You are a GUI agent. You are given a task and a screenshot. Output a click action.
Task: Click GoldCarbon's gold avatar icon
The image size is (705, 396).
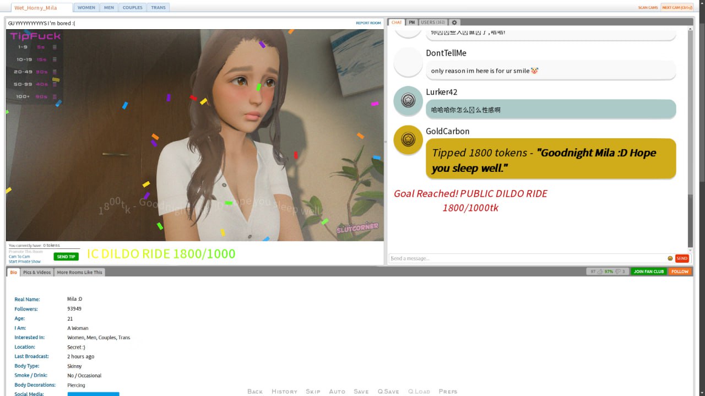pyautogui.click(x=408, y=139)
